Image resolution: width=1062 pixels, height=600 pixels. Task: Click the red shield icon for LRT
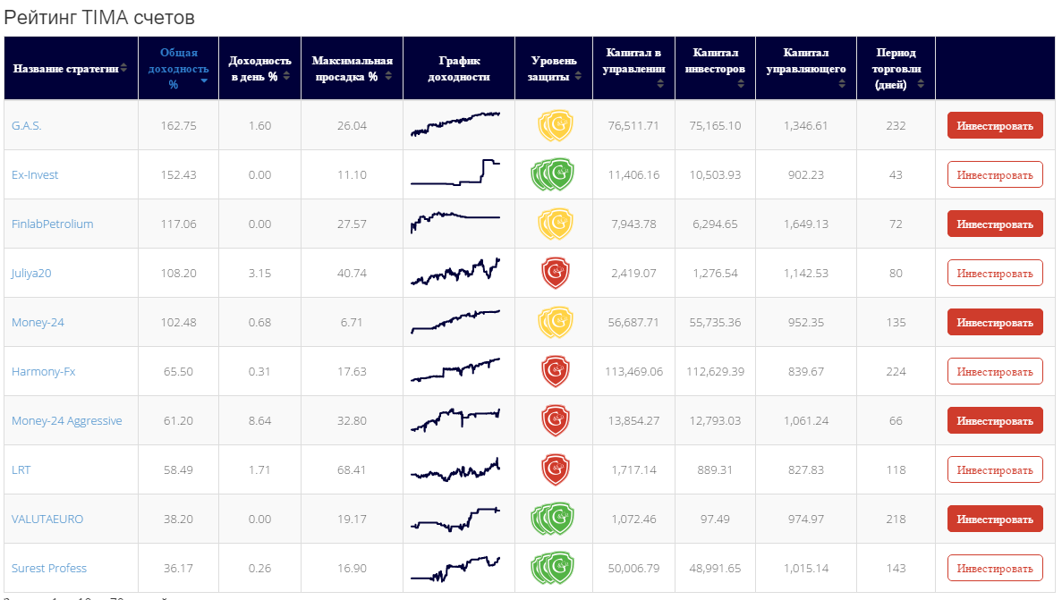pyautogui.click(x=555, y=470)
